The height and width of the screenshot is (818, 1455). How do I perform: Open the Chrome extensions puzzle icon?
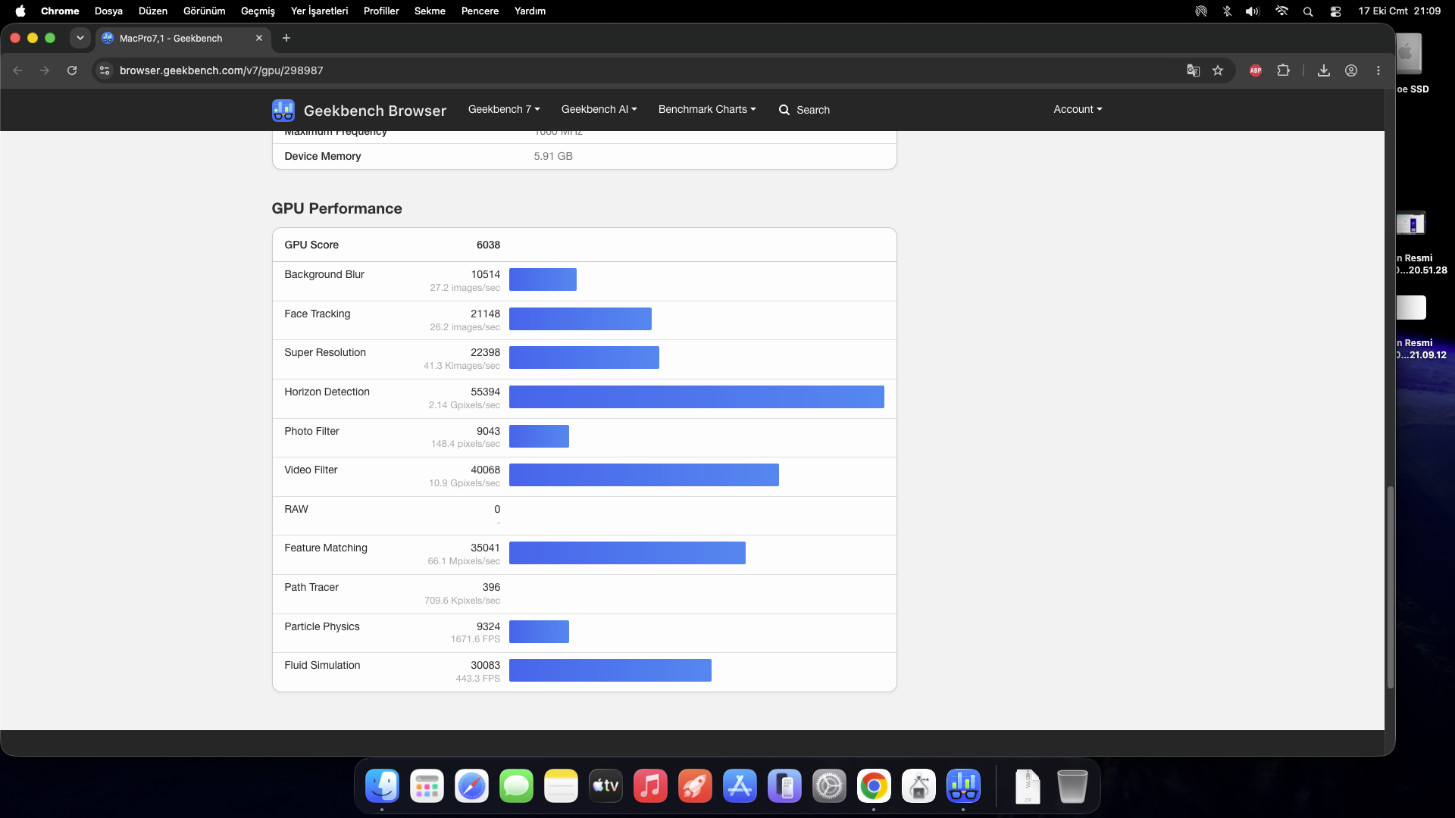tap(1283, 70)
